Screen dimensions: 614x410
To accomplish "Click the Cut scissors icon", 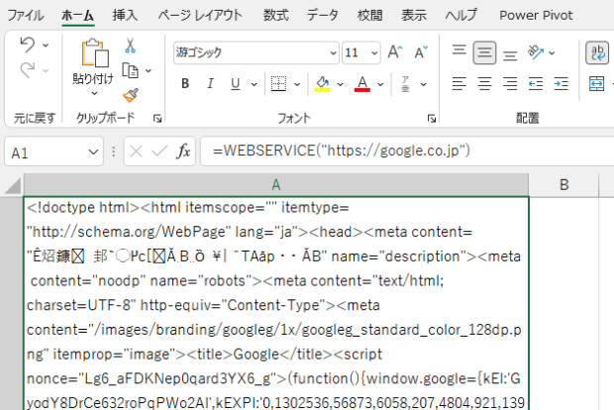I will 130,46.
